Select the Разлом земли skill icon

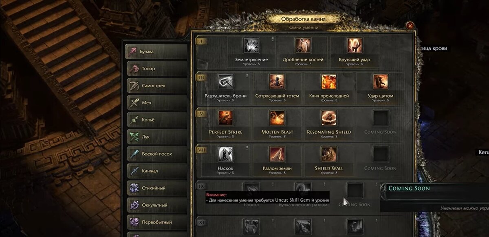(x=277, y=154)
